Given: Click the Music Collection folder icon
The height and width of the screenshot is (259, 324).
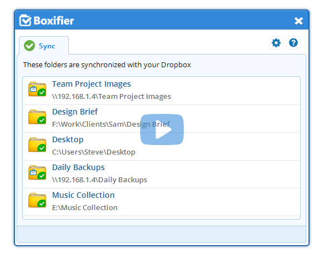Looking at the screenshot, I should (x=37, y=200).
